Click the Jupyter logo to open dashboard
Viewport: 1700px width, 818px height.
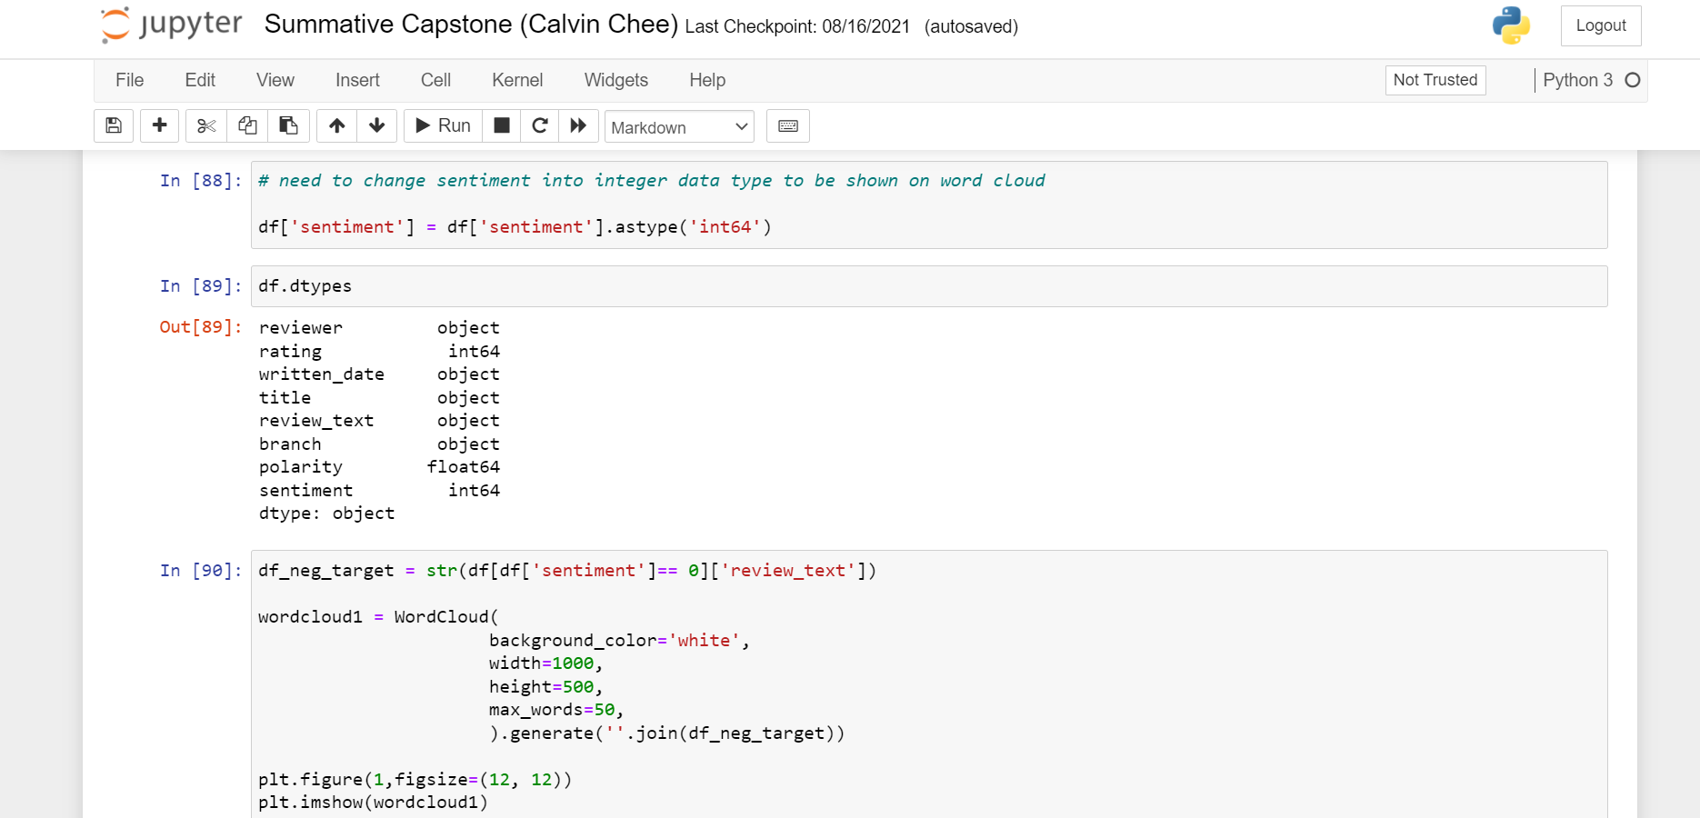169,25
